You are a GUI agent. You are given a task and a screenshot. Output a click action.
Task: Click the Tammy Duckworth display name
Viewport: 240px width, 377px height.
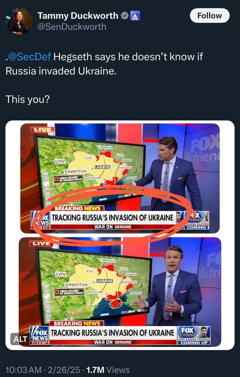pos(78,16)
